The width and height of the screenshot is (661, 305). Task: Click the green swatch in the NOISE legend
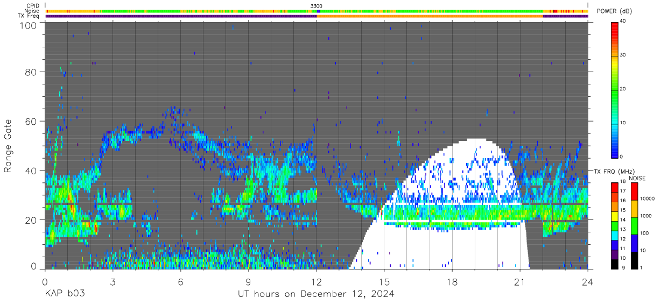[x=634, y=226]
